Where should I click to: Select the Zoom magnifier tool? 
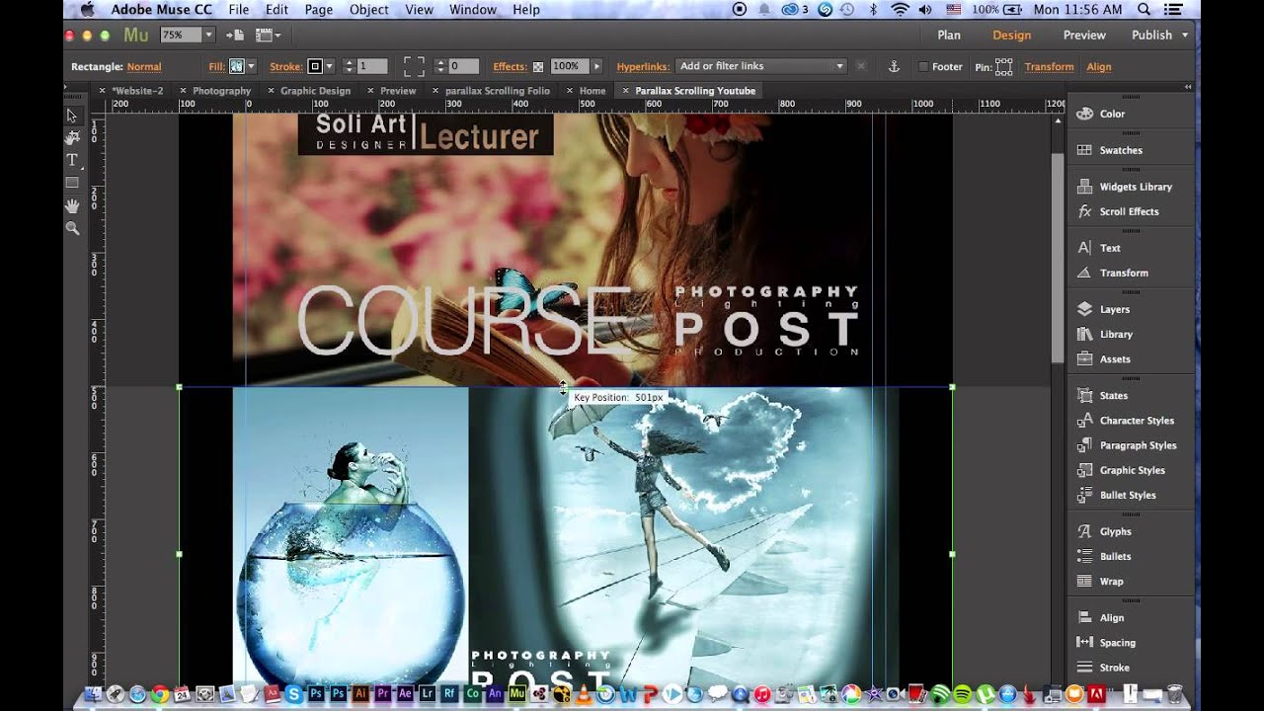tap(72, 228)
